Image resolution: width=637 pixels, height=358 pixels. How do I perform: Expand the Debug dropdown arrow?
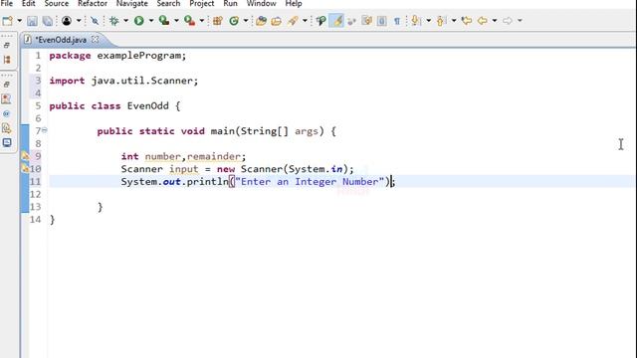tap(126, 21)
